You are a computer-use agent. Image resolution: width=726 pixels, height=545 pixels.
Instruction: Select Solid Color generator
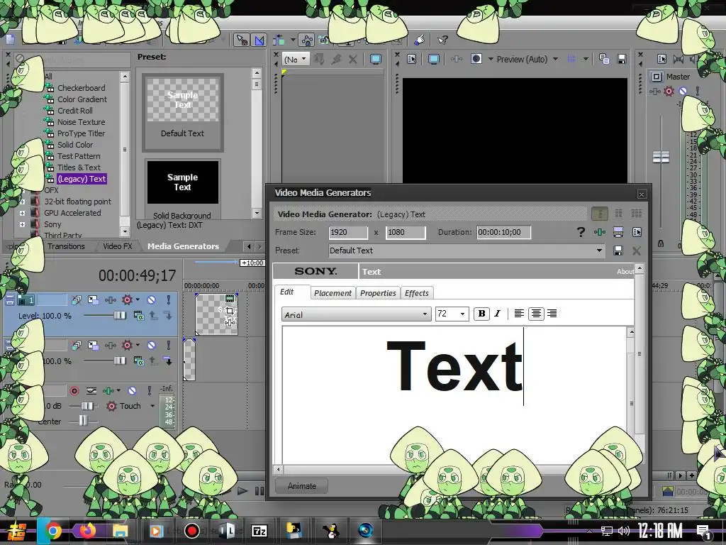(x=75, y=145)
